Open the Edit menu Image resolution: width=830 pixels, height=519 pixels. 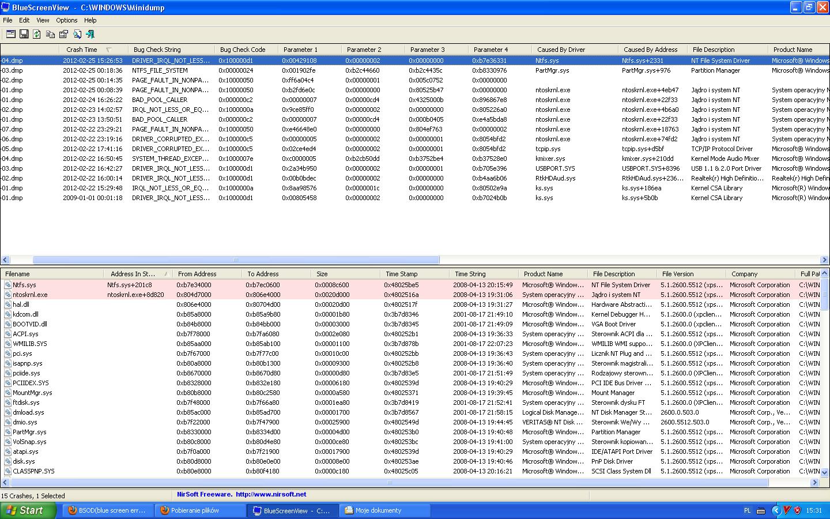pyautogui.click(x=24, y=20)
